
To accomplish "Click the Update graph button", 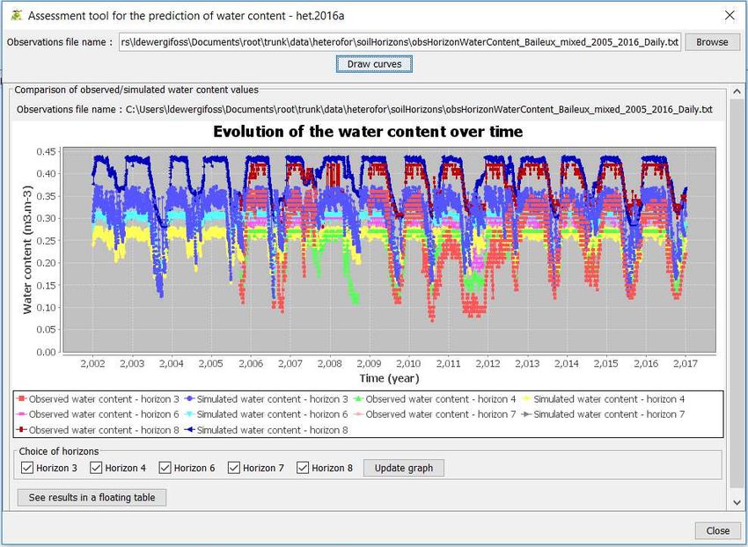I will click(404, 468).
